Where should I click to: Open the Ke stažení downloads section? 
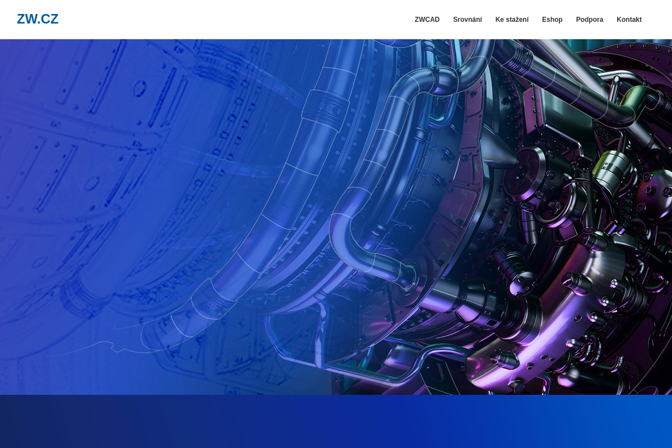(x=512, y=20)
